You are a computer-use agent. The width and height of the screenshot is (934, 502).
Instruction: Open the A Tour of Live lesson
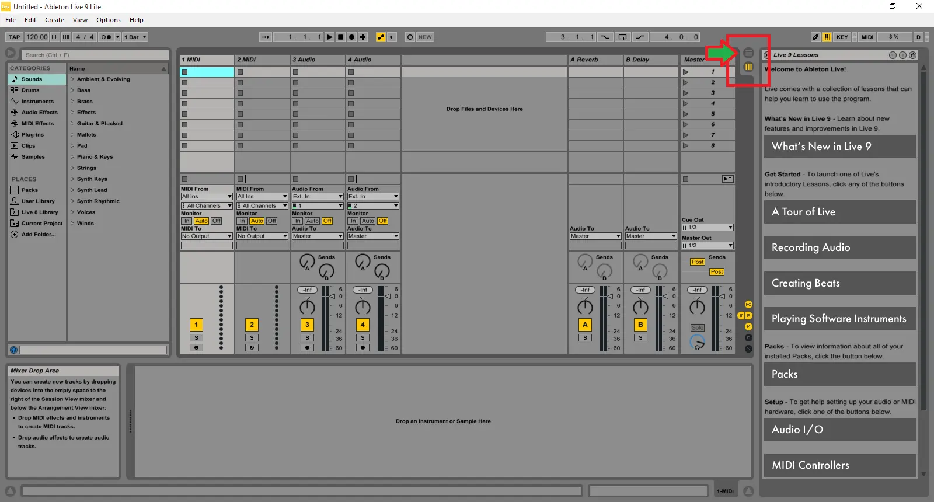point(839,212)
